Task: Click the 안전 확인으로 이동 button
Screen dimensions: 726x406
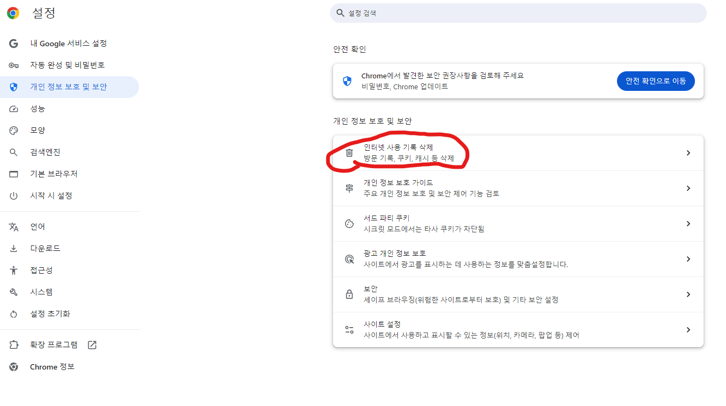Action: 656,81
